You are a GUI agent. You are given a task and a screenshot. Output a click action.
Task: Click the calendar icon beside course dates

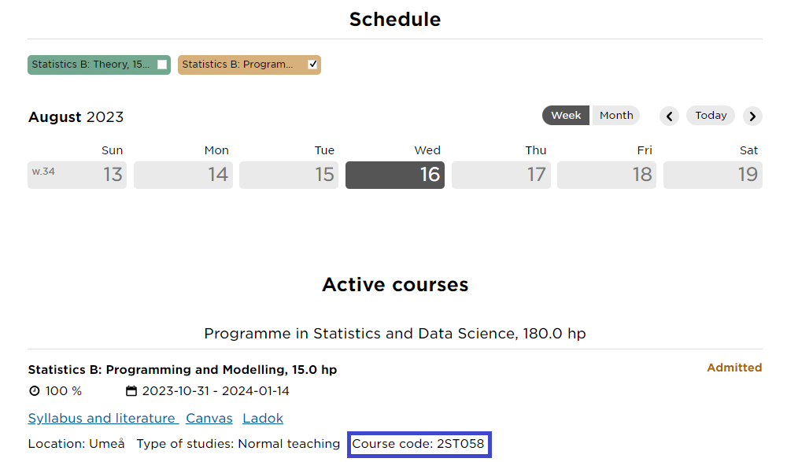[x=131, y=390]
